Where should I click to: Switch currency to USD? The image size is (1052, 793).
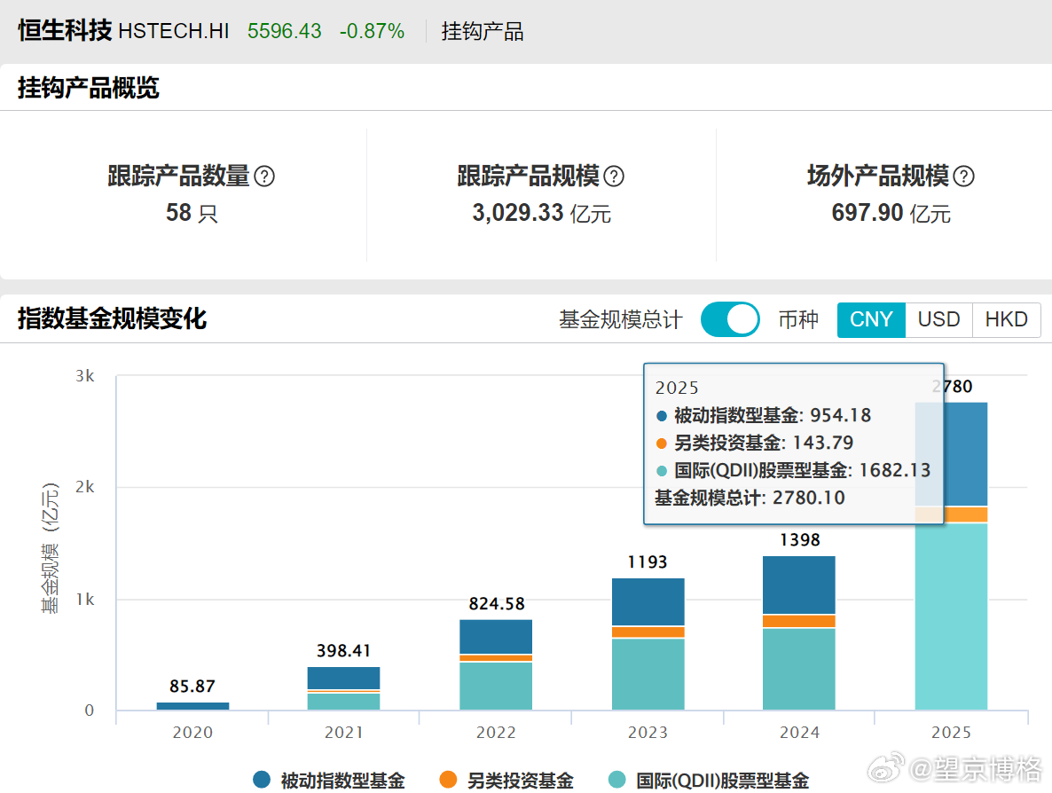[938, 319]
